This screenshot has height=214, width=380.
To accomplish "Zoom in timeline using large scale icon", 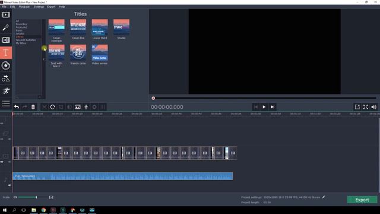I will [x=51, y=197].
